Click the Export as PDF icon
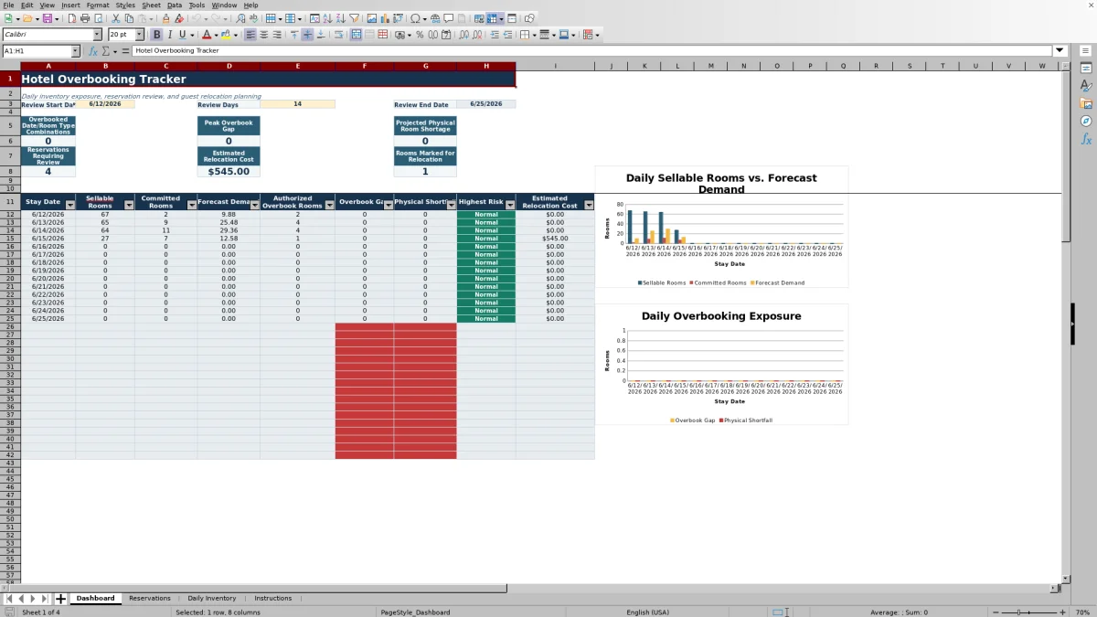 pos(71,18)
